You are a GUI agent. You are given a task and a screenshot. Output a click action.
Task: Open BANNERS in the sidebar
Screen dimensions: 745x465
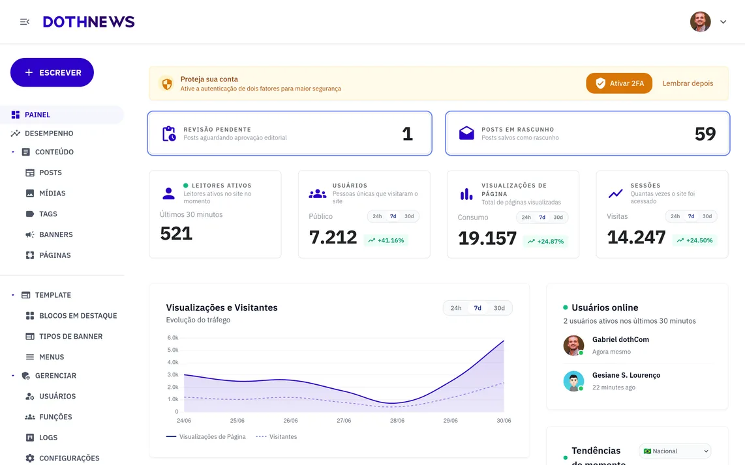click(56, 234)
